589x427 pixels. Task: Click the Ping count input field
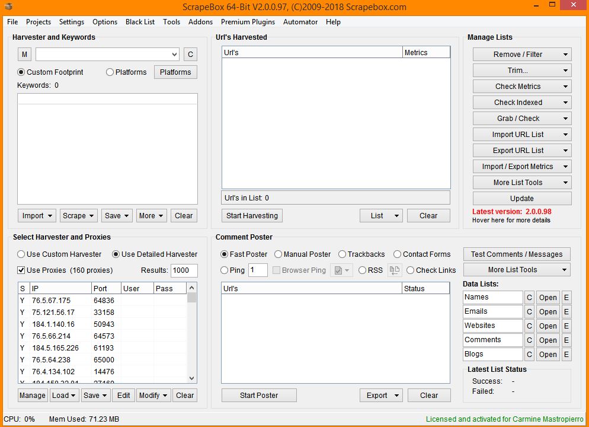[258, 270]
